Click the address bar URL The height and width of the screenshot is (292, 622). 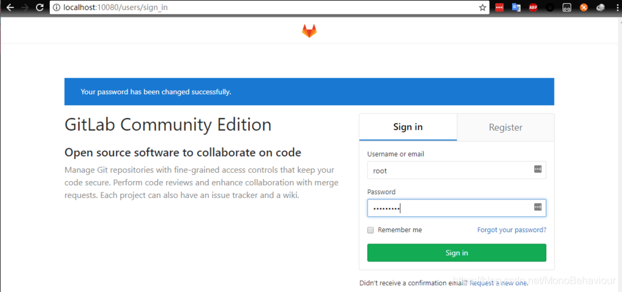click(115, 7)
